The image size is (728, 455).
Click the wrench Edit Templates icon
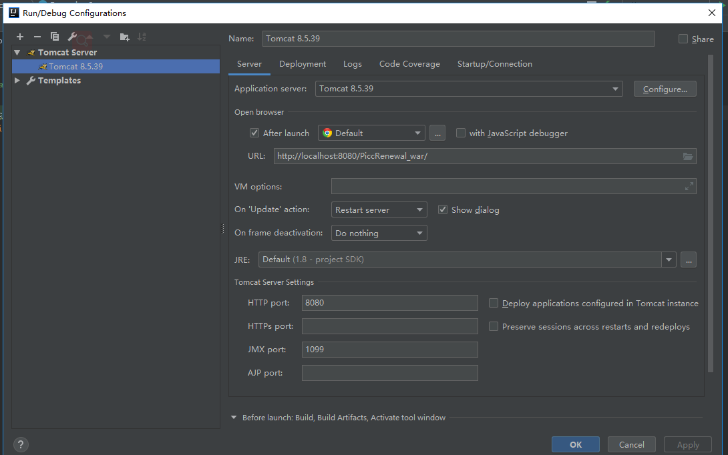click(72, 37)
